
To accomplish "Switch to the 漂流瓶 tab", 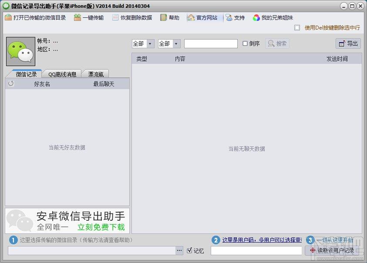I will 96,74.
